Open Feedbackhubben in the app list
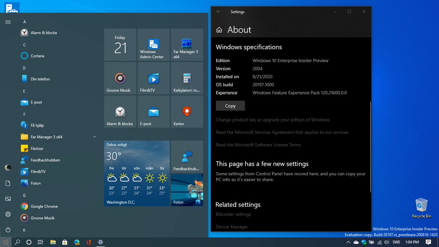439x247 pixels. [x=59, y=160]
